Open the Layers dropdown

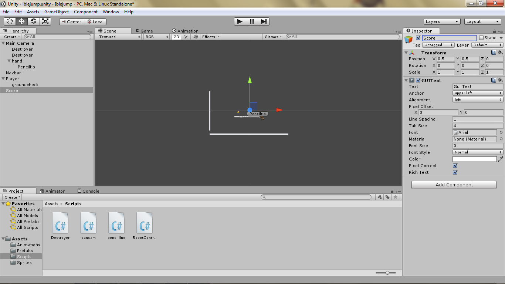(442, 21)
